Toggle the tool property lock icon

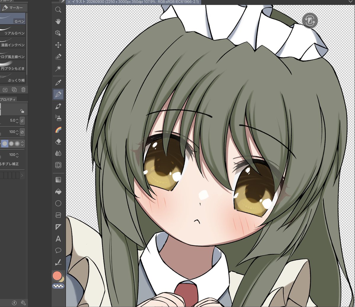(x=22, y=111)
